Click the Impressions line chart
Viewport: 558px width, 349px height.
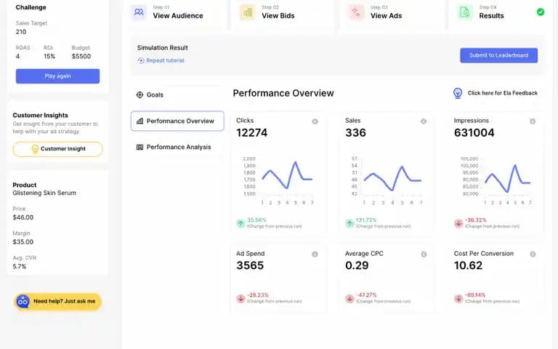(496, 180)
